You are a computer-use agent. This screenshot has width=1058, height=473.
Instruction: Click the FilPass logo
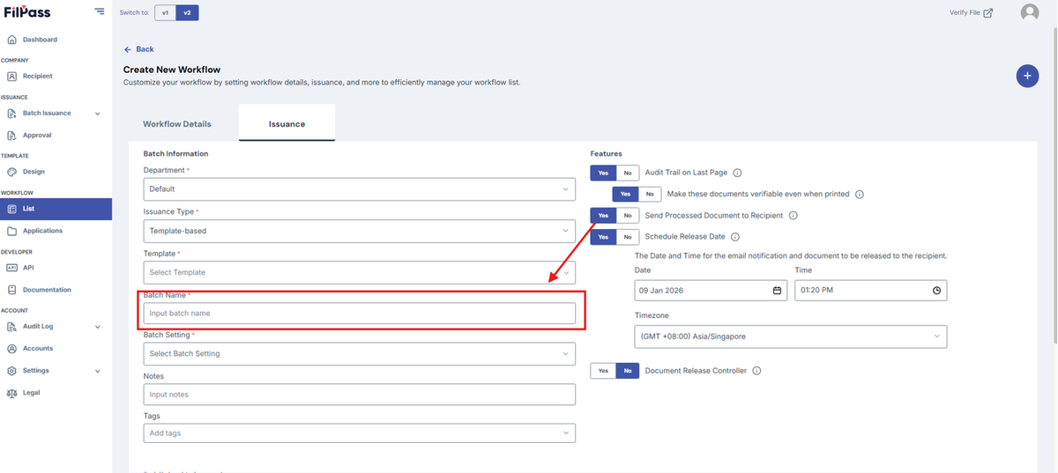click(27, 12)
